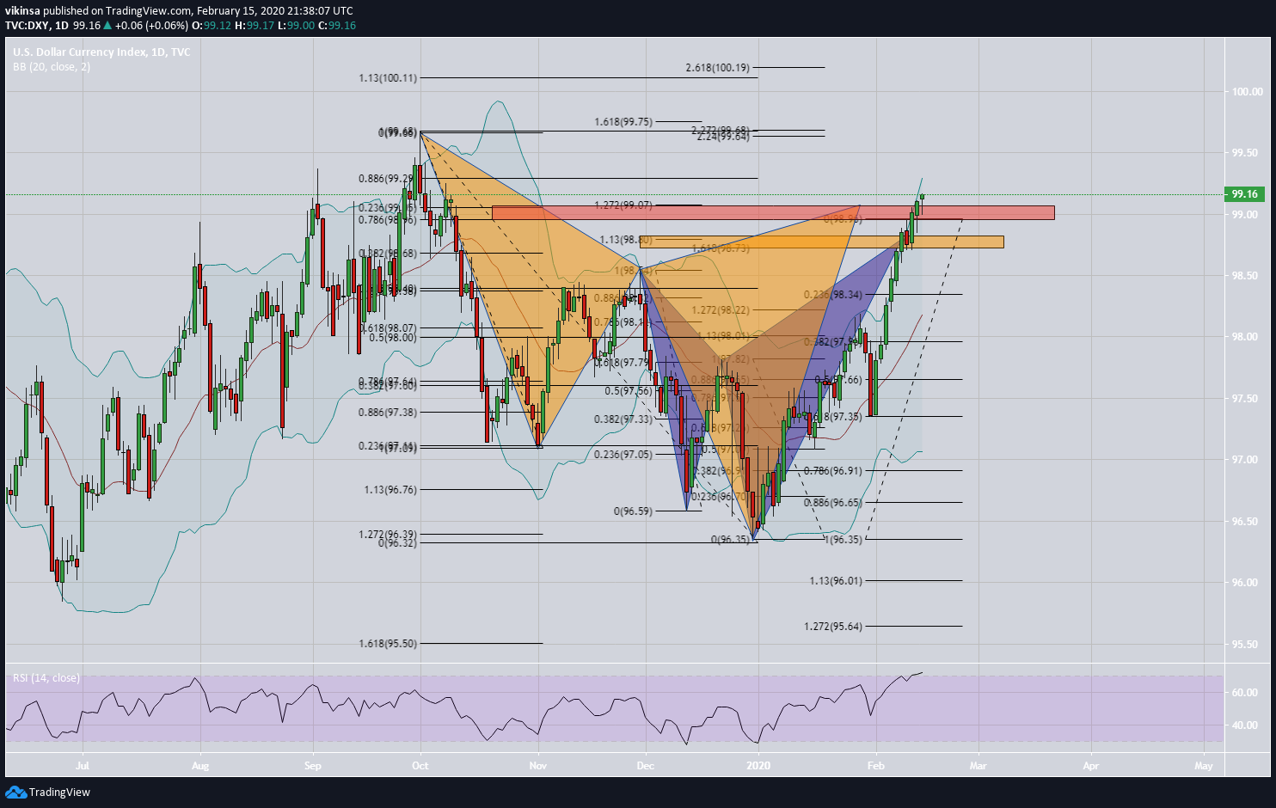Click the TradingView cloud logo icon
Viewport: 1276px width, 808px height.
pyautogui.click(x=15, y=792)
